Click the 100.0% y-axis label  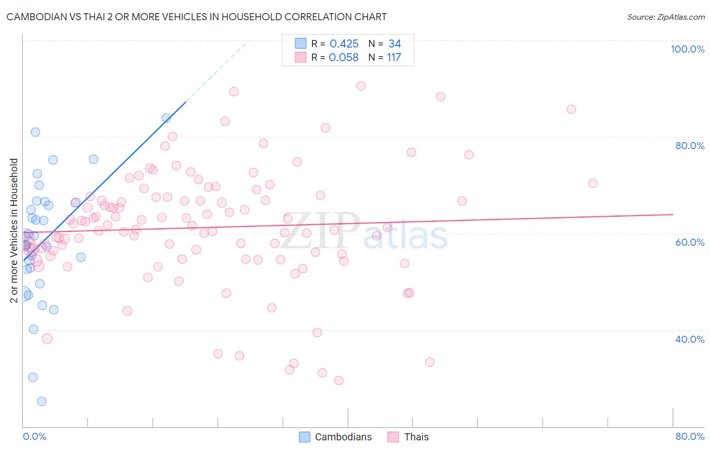click(688, 49)
